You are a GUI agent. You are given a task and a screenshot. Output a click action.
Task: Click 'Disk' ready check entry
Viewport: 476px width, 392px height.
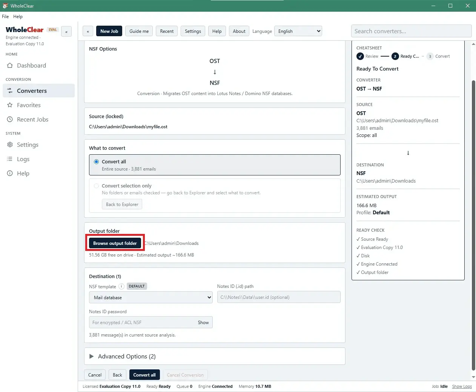pos(363,256)
